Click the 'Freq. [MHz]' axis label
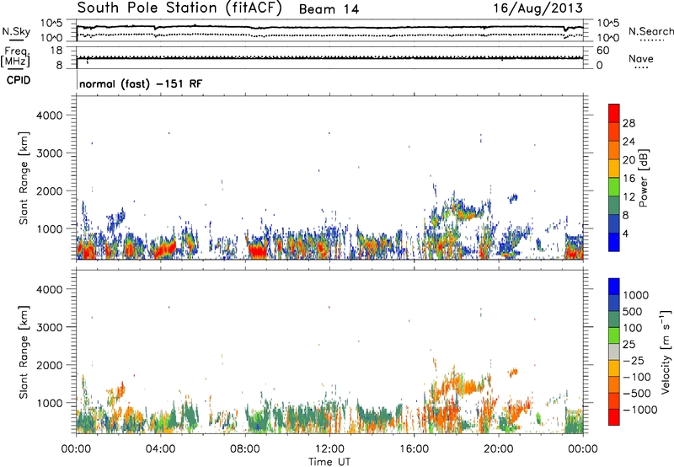674x467 pixels. [x=17, y=57]
